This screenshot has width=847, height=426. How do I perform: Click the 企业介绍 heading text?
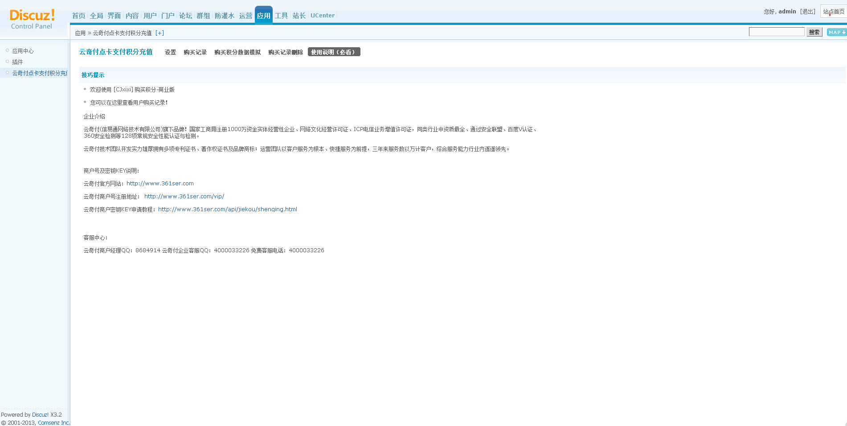click(94, 117)
